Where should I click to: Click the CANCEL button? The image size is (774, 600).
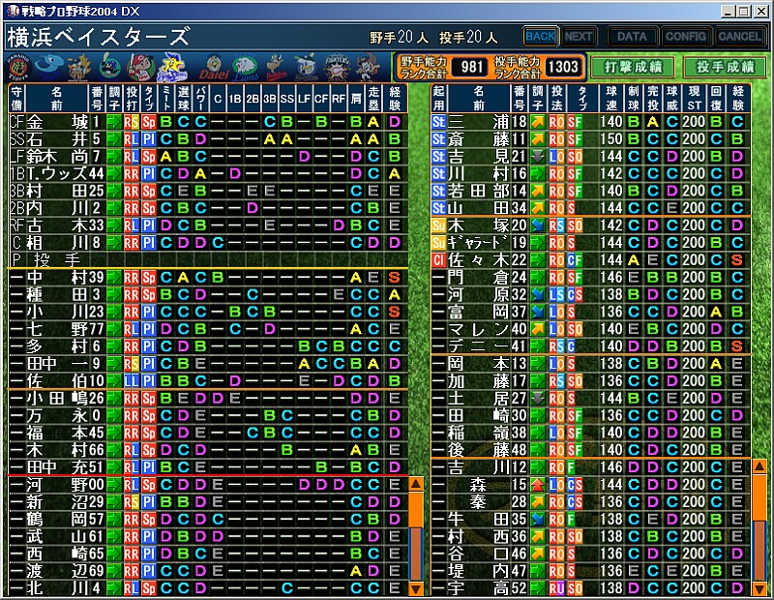pyautogui.click(x=739, y=37)
